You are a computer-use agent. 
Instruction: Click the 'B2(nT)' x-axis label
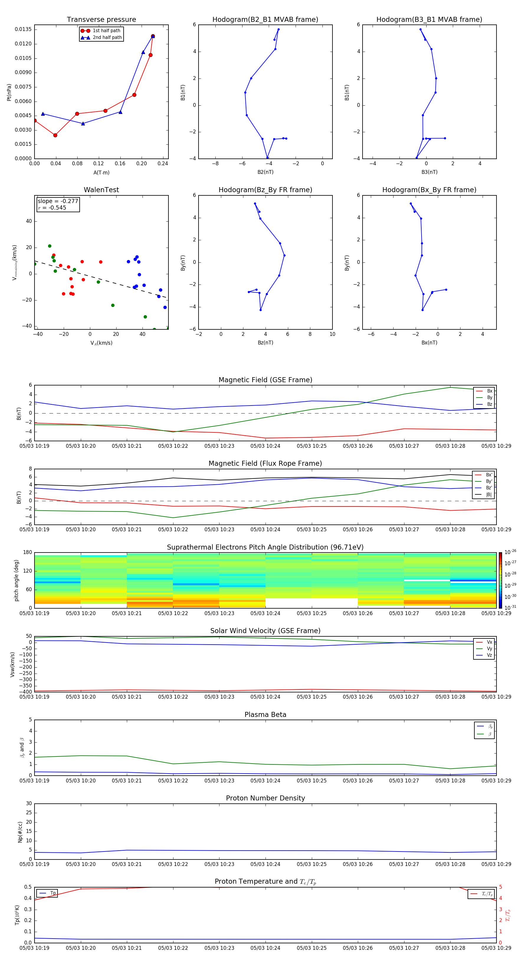pyautogui.click(x=265, y=172)
